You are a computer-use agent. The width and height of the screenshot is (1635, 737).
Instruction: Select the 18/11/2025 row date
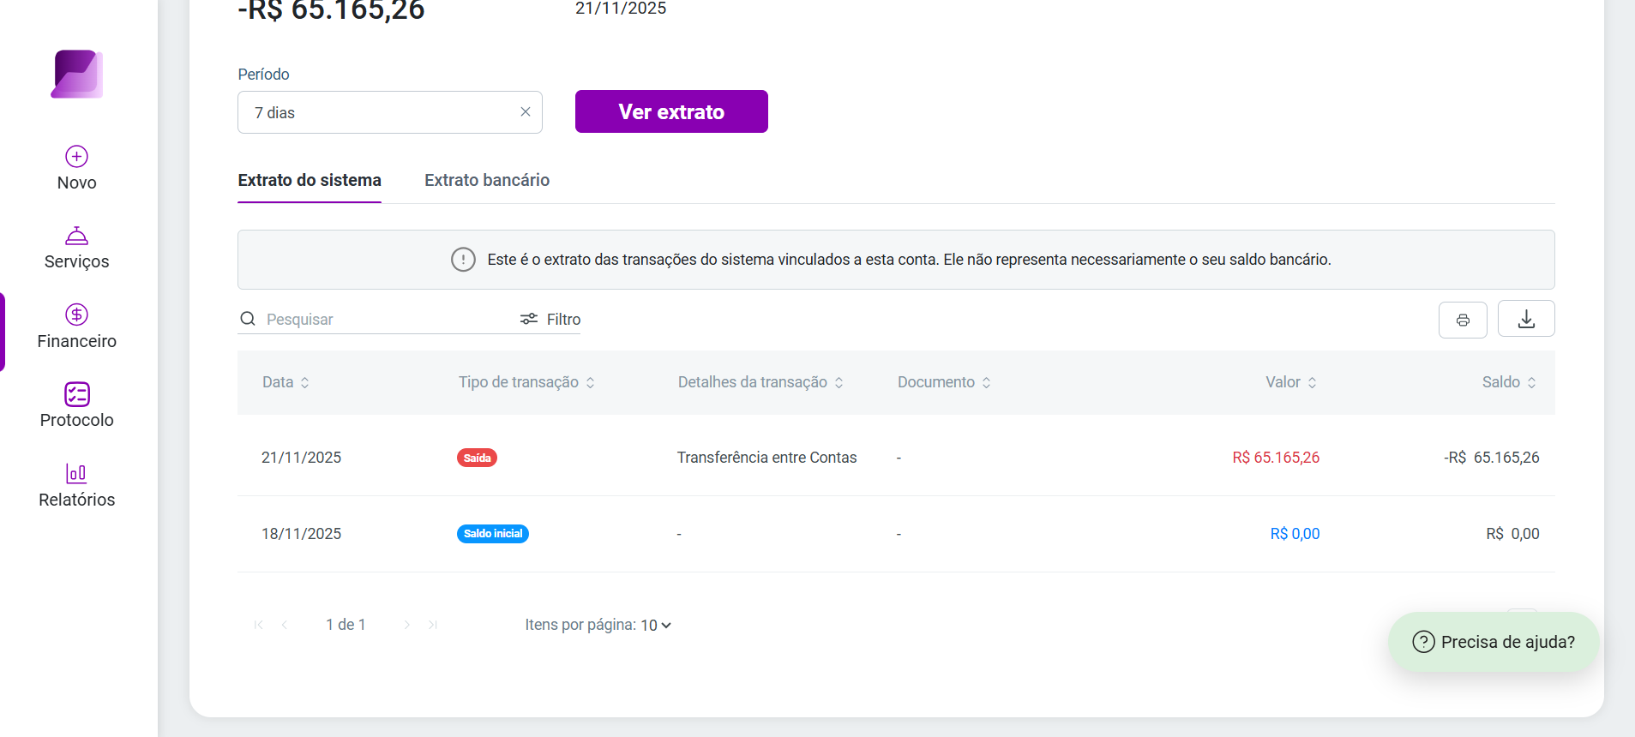click(x=301, y=534)
